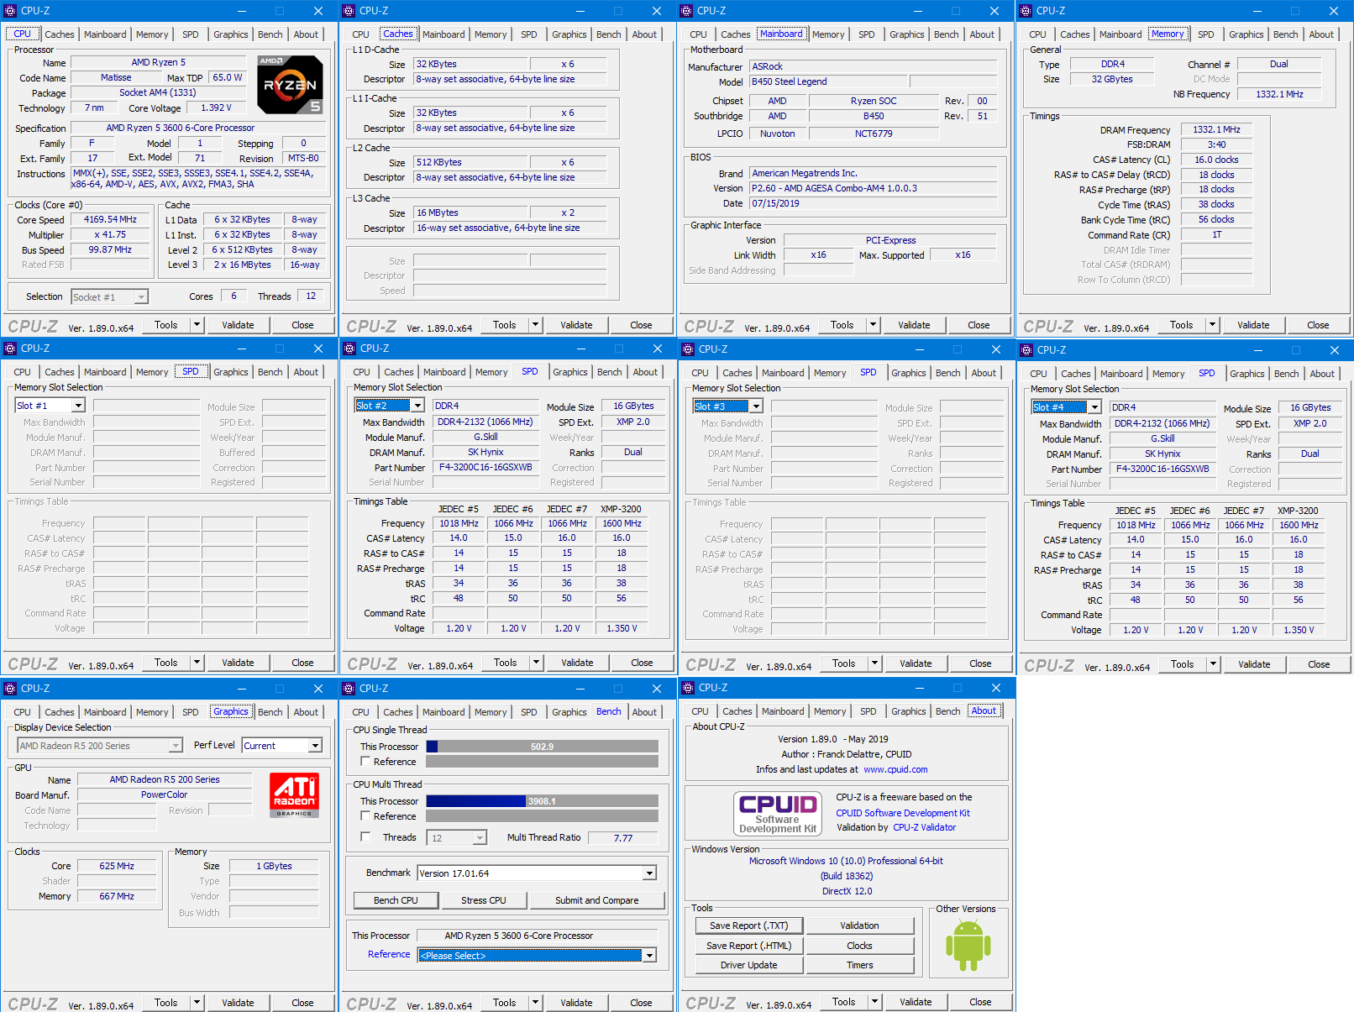Click the Ryzen 5 logo in CPU window
Screen dimensions: 1354x1012
point(290,85)
